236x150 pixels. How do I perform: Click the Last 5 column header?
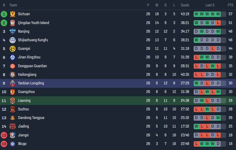[x=210, y=5]
